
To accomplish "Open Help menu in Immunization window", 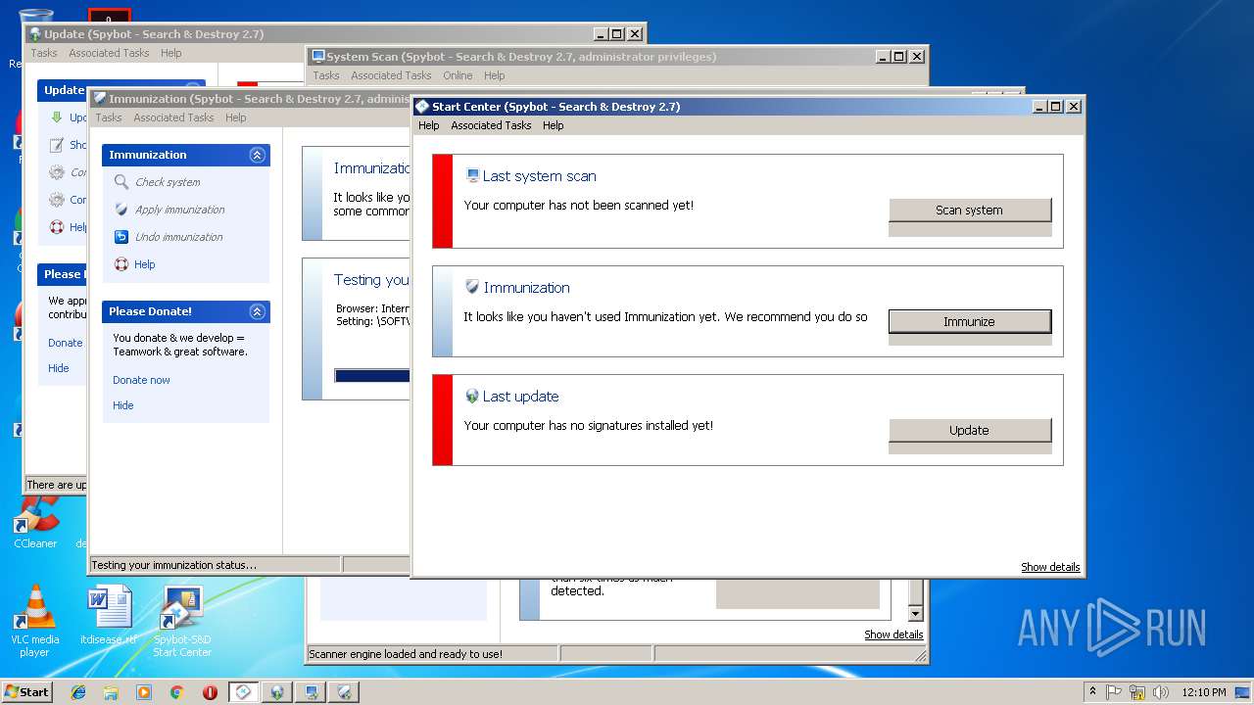I will click(x=236, y=117).
